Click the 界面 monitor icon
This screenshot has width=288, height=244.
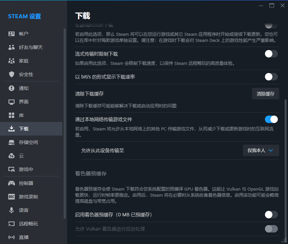(12, 102)
